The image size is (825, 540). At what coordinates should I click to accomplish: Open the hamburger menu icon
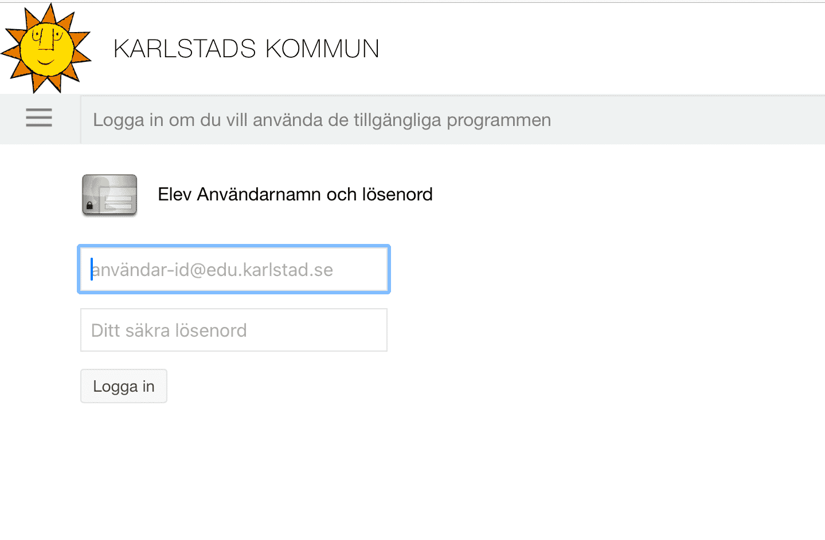tap(39, 118)
